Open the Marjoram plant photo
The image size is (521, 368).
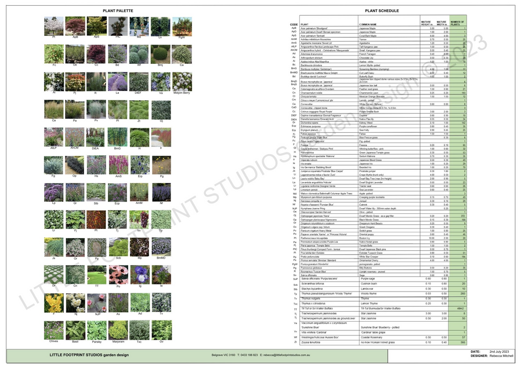coord(118,331)
